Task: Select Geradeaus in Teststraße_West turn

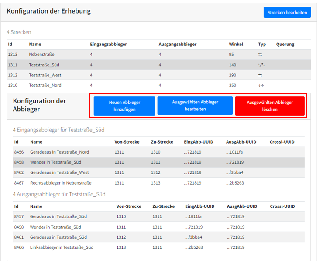Action: pyautogui.click(x=59, y=172)
